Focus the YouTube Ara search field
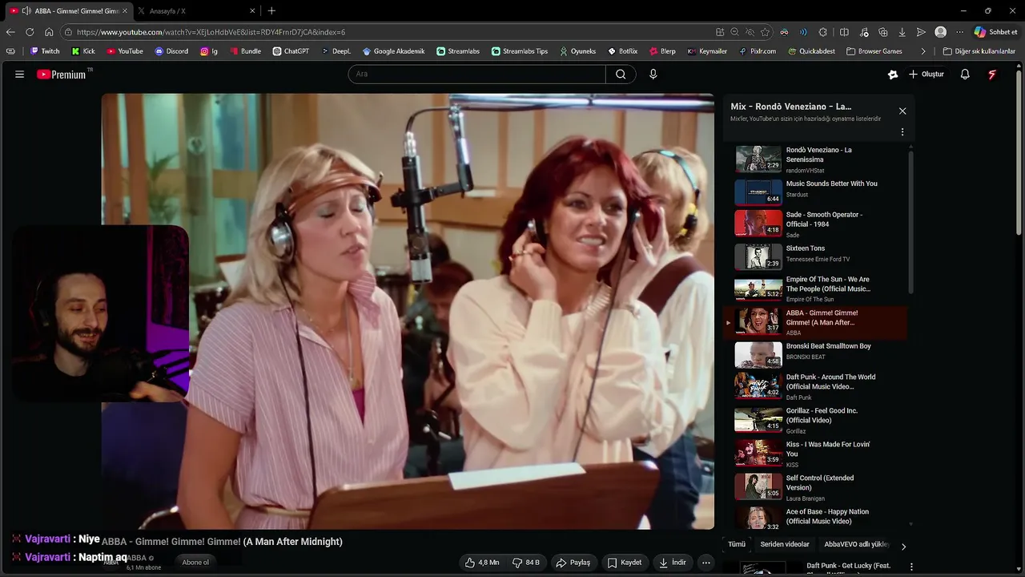This screenshot has width=1025, height=577. (476, 75)
